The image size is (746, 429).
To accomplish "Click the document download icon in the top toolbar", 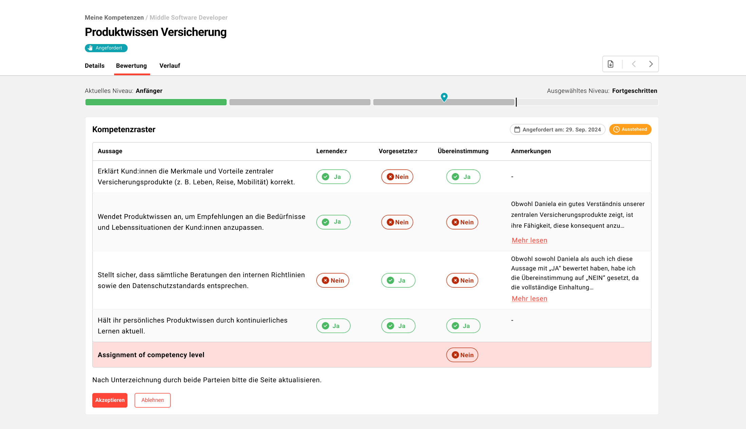I will point(611,64).
